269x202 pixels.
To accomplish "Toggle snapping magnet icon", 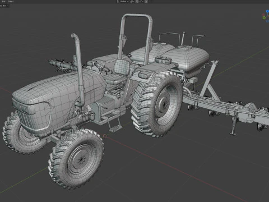I will click(x=137, y=1).
